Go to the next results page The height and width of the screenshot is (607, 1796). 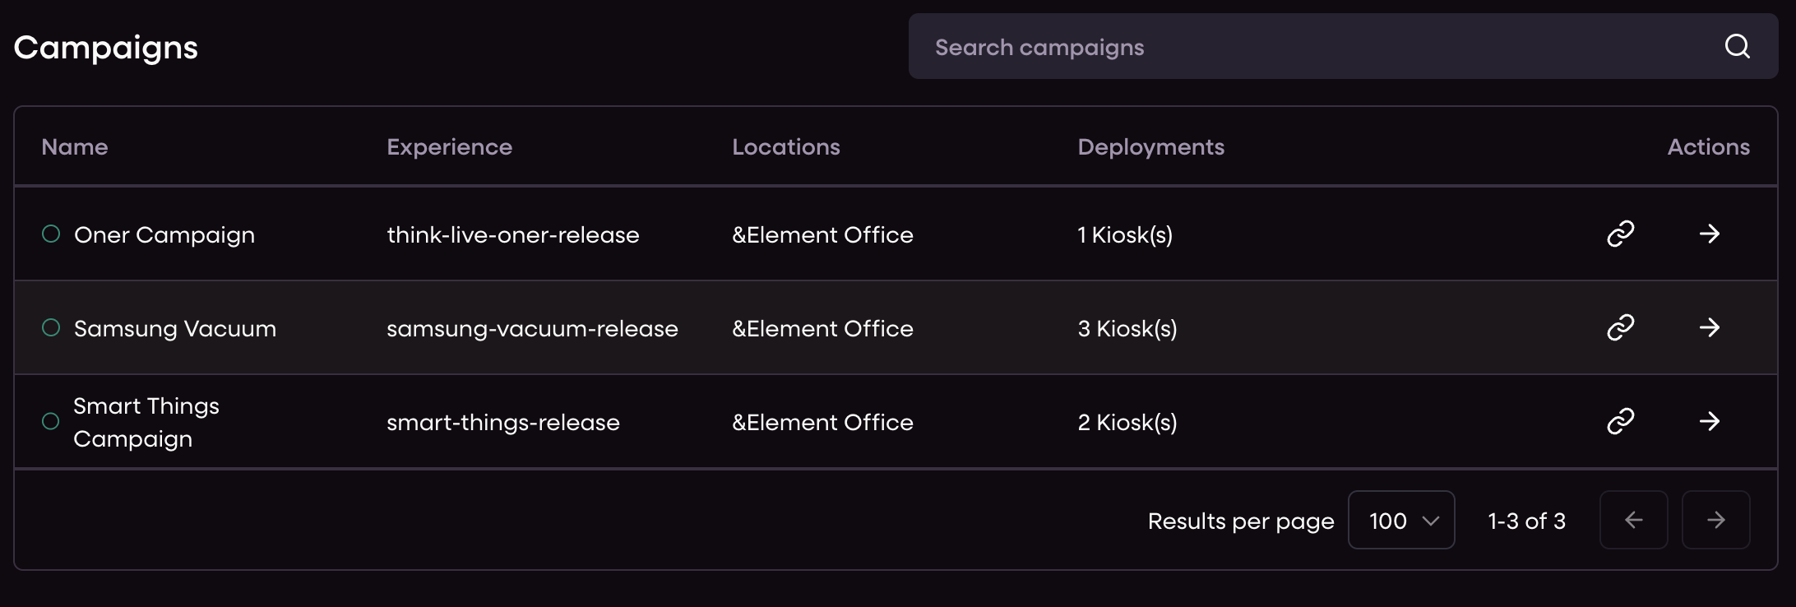(1716, 520)
